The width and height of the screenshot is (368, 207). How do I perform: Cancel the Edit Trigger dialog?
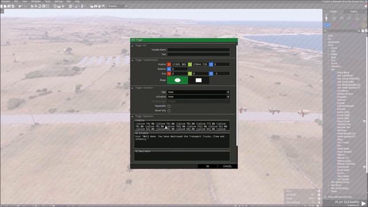point(227,166)
